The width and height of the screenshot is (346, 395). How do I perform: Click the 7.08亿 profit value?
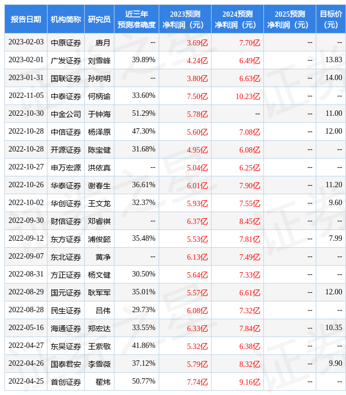click(x=249, y=132)
